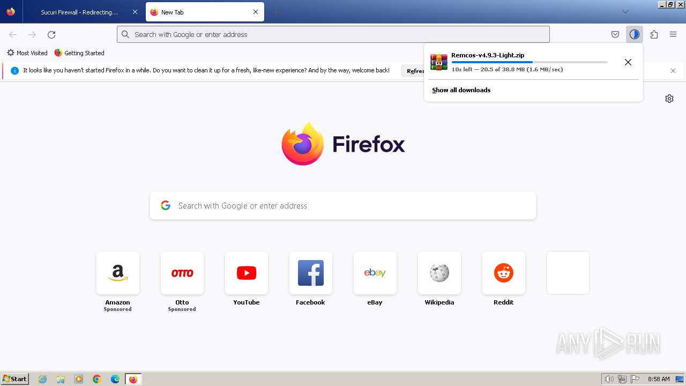
Task: Click the taskbar clock 8:58 AM
Action: 659,379
